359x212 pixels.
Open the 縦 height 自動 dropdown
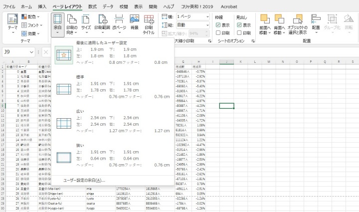point(207,25)
